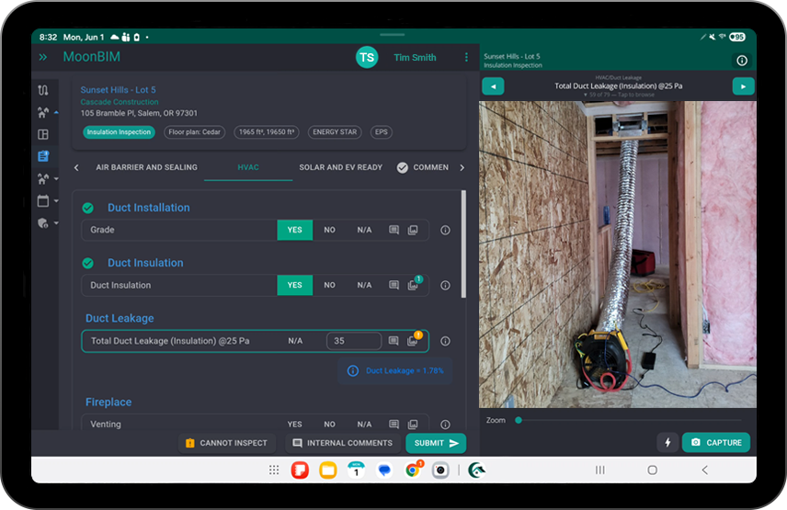
Task: Open Duct Insulation photos with badge
Action: [414, 284]
